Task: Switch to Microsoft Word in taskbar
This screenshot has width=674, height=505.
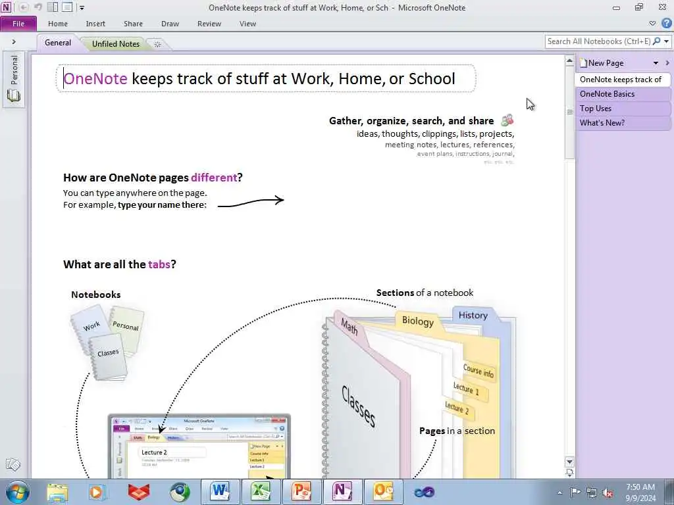Action: (220, 492)
